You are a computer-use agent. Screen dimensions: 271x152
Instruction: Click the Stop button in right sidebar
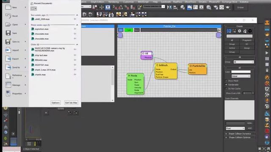click(267, 65)
